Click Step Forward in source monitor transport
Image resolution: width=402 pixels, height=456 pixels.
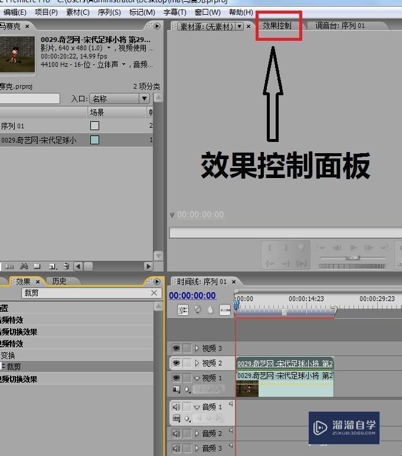pos(368,248)
